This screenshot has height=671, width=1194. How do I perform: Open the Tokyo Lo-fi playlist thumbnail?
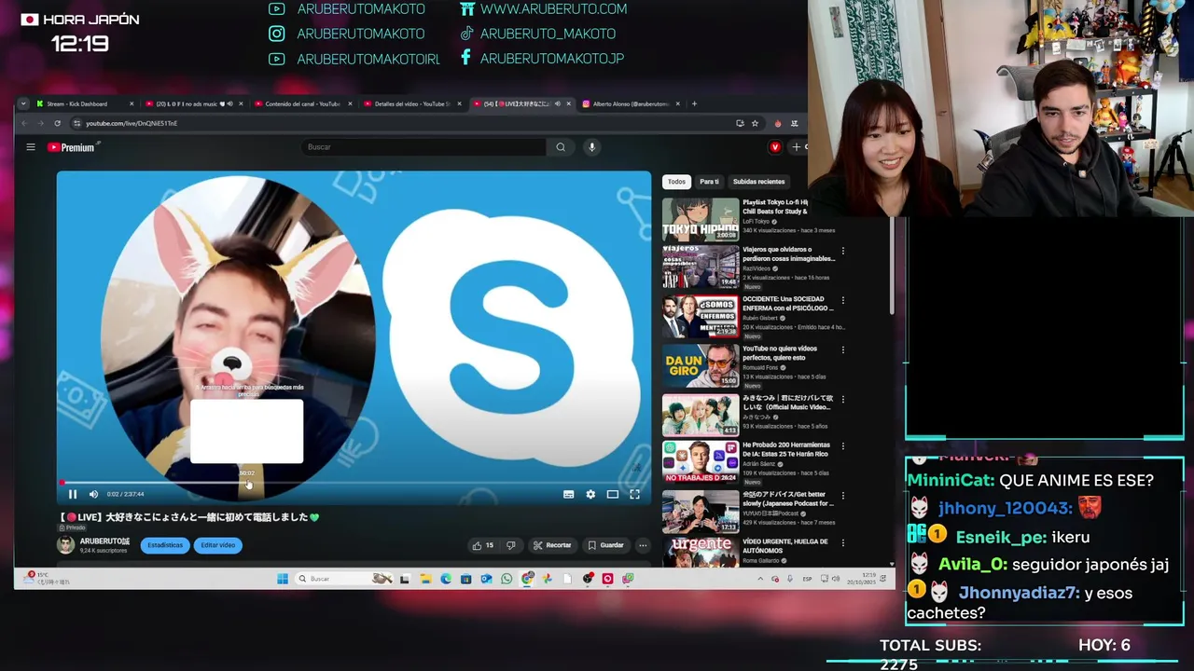701,219
